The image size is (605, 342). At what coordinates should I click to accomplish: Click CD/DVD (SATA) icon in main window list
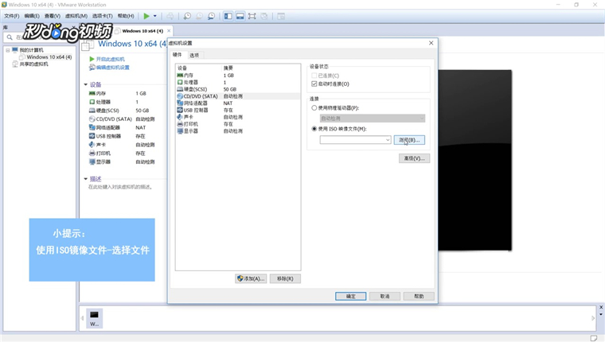[x=92, y=119]
